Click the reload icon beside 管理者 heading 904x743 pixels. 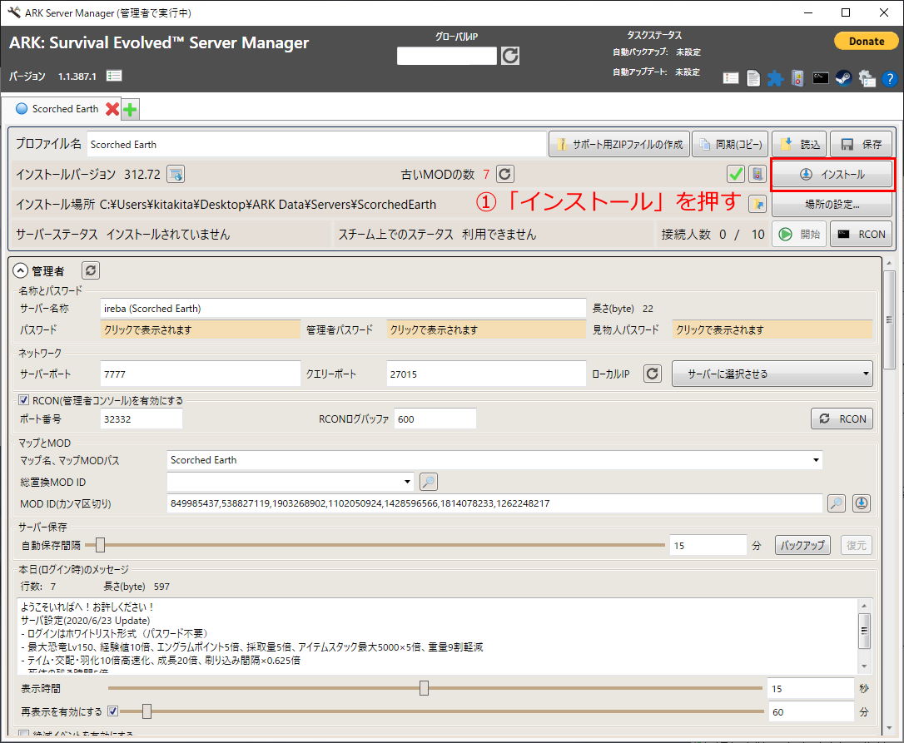pyautogui.click(x=91, y=270)
